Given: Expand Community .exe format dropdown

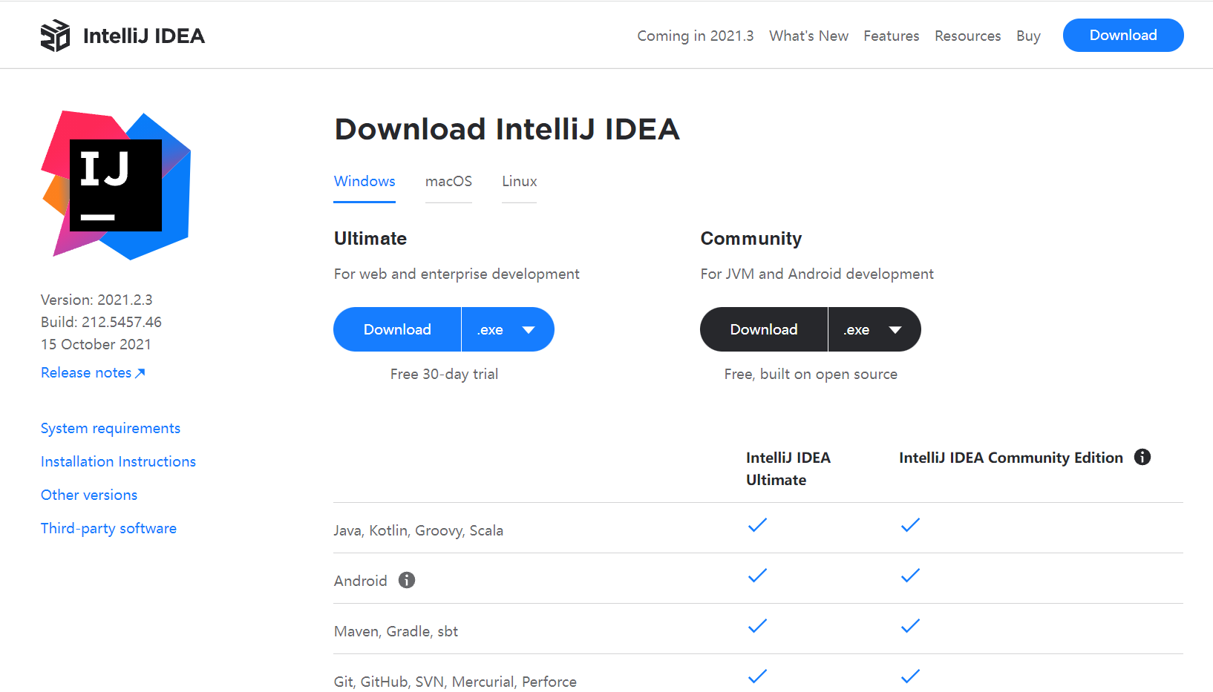Looking at the screenshot, I should [x=874, y=329].
